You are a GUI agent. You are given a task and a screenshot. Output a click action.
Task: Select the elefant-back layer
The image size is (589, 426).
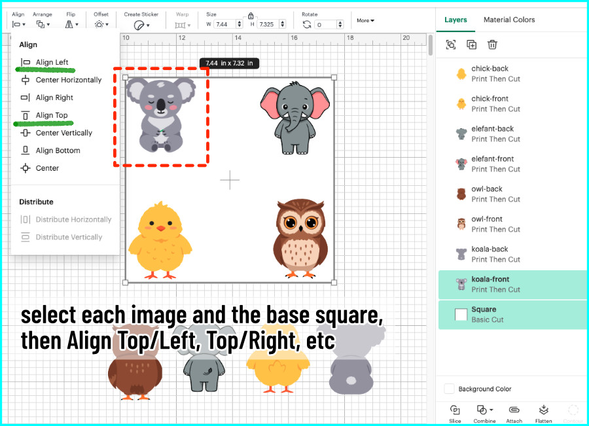[512, 134]
